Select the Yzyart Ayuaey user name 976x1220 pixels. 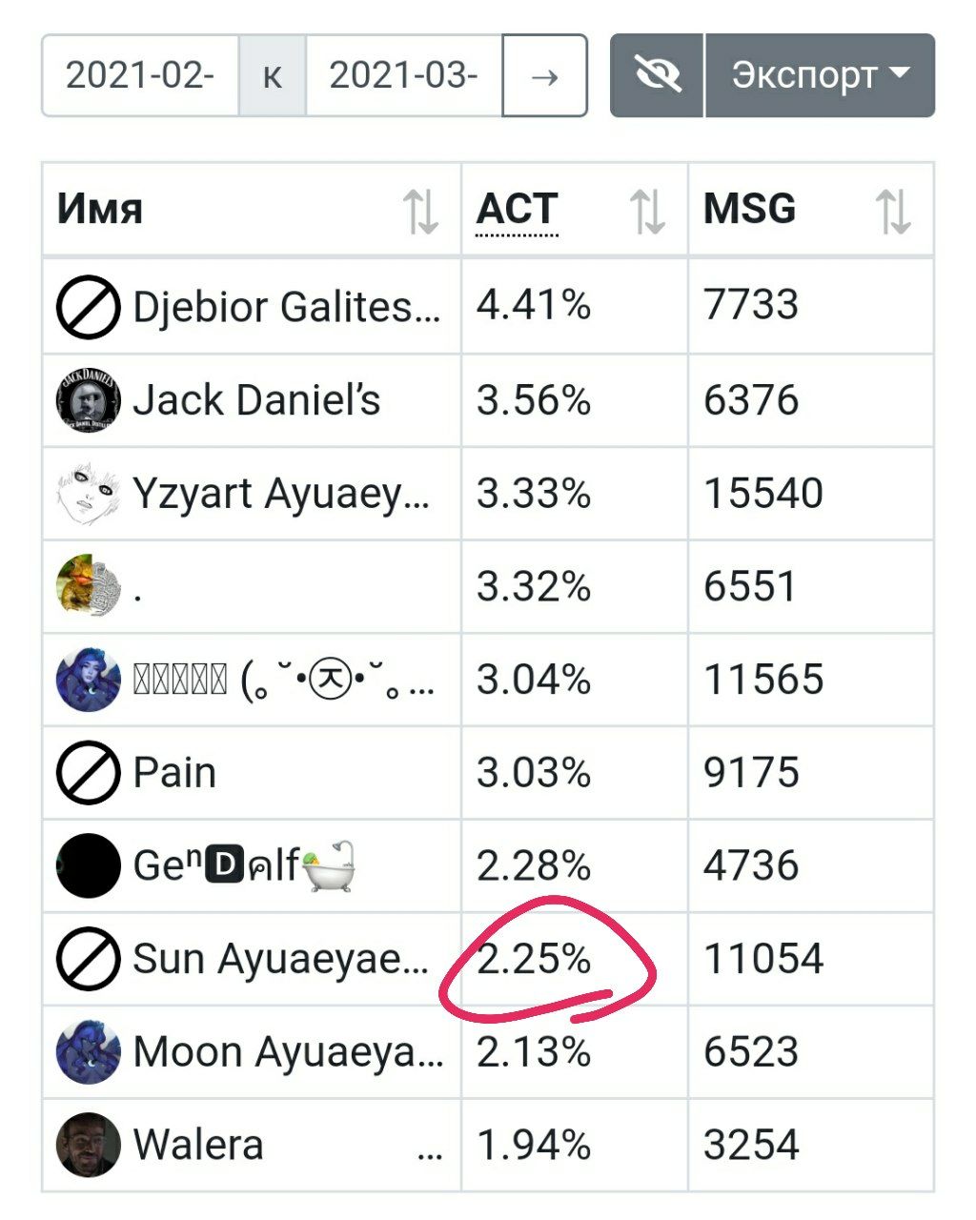click(x=281, y=494)
